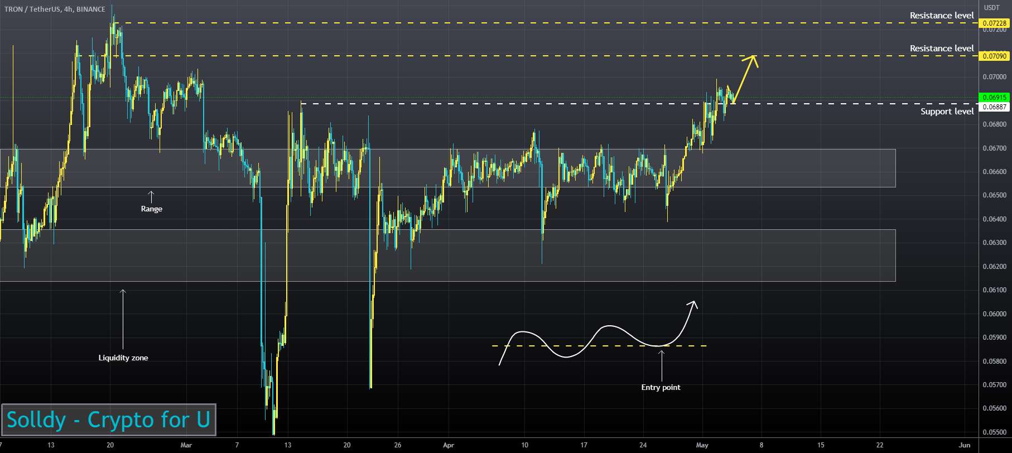
Task: Click Resistance level label above 0.07228 line
Action: pyautogui.click(x=942, y=16)
